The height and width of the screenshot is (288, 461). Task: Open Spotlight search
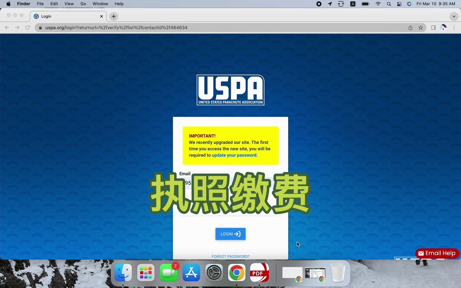pyautogui.click(x=389, y=4)
